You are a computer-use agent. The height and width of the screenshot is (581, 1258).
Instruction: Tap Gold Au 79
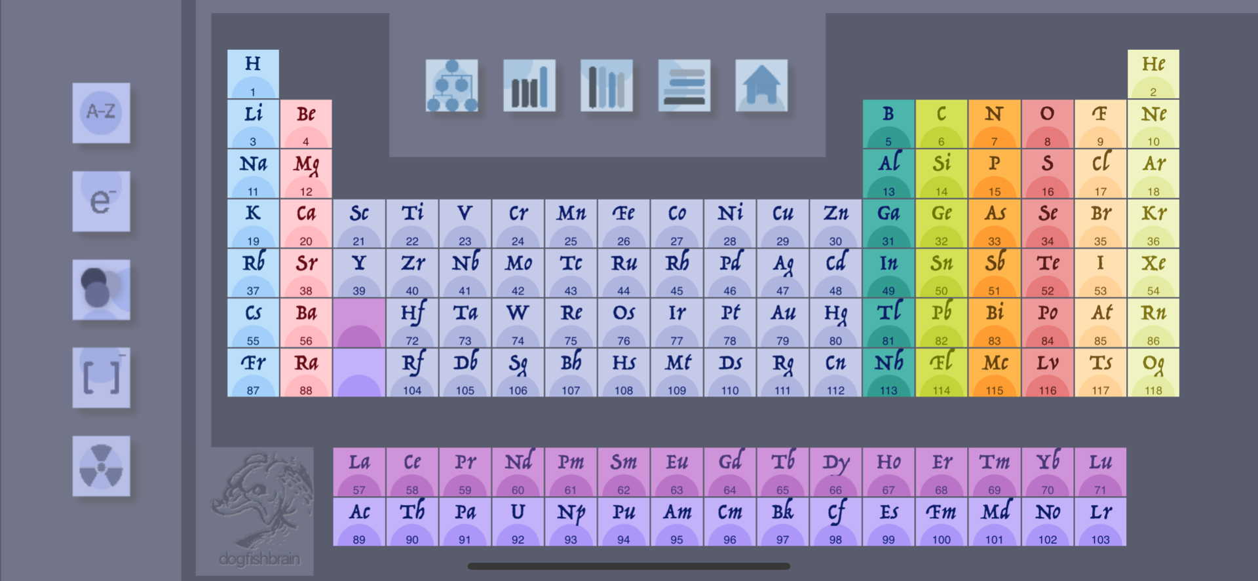(782, 323)
